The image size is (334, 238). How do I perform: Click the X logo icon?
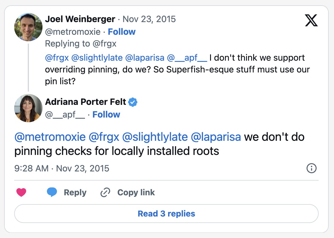pyautogui.click(x=311, y=20)
